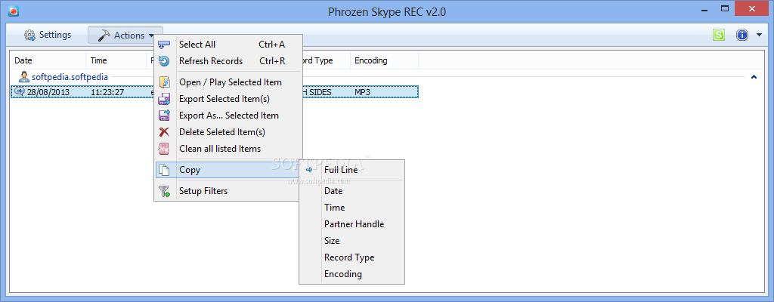Click the Refresh Records blue arrow icon
The image size is (774, 302).
point(164,61)
